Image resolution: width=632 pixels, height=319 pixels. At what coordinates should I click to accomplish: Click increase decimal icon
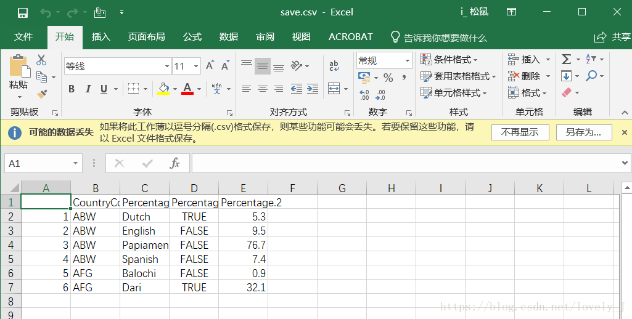point(364,95)
